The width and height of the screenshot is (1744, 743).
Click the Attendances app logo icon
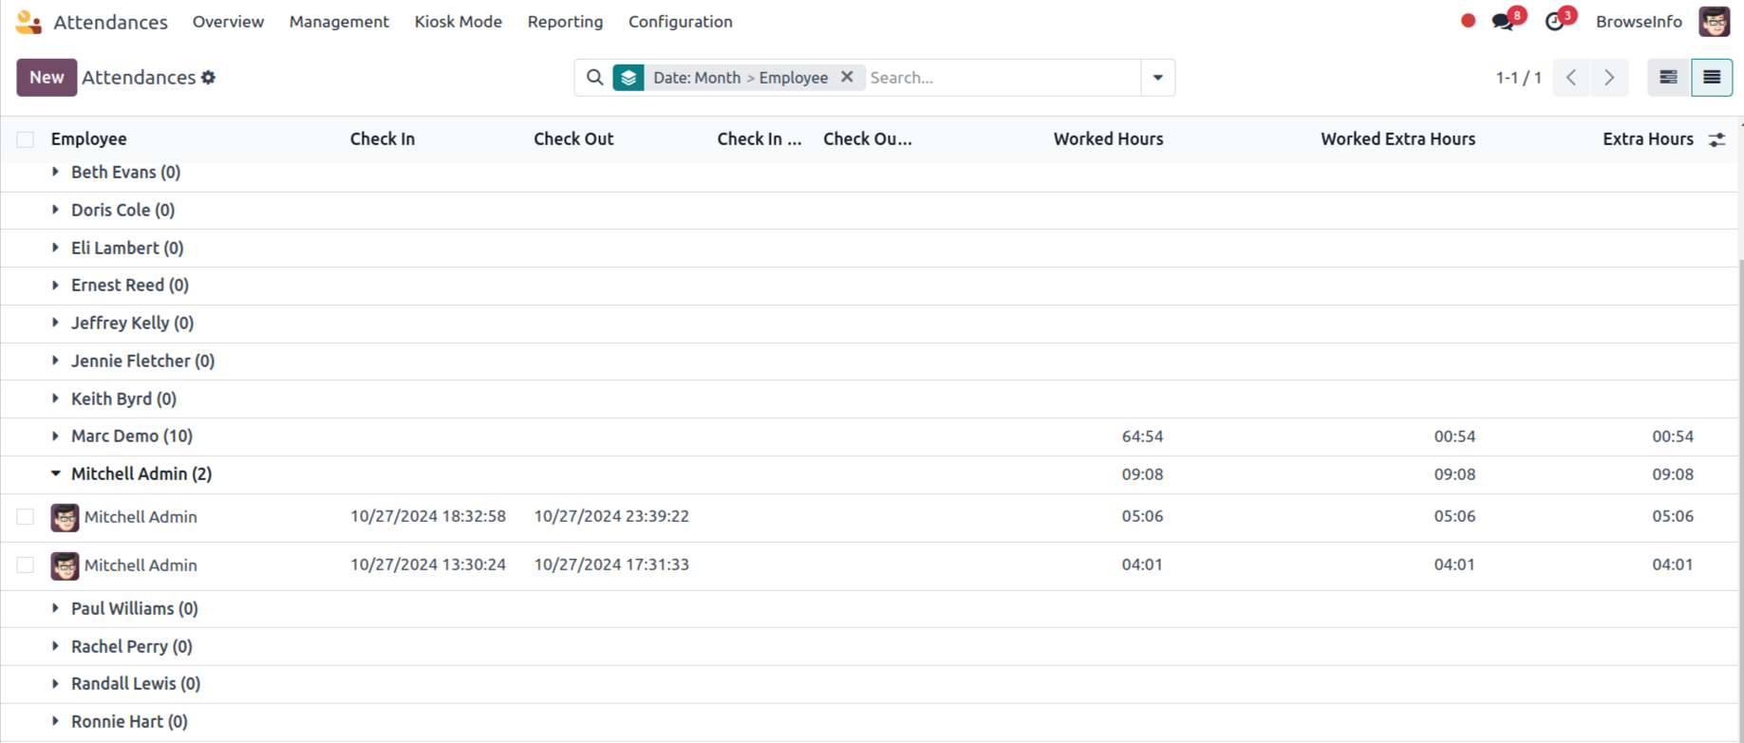28,22
